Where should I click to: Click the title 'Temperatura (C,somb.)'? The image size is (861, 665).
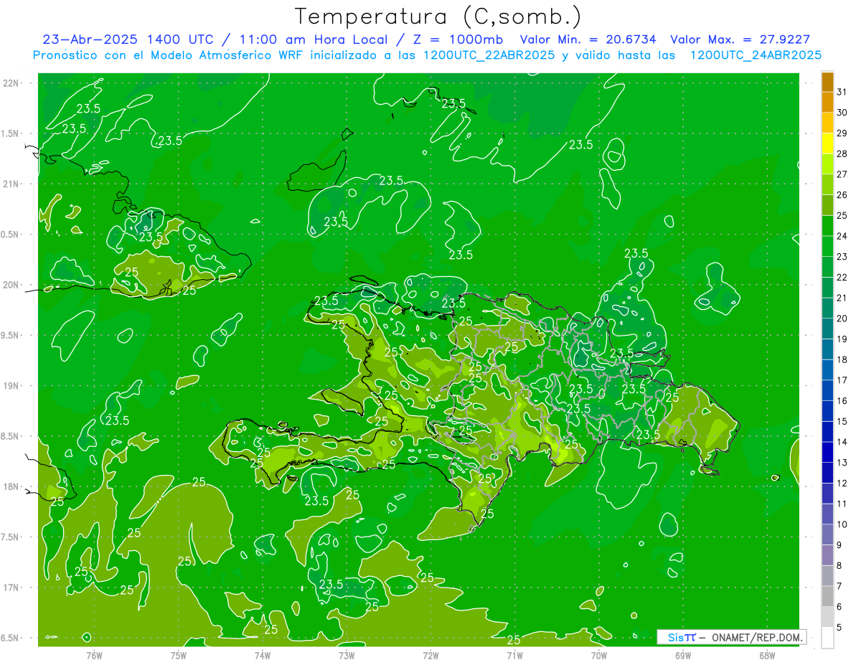click(x=438, y=16)
